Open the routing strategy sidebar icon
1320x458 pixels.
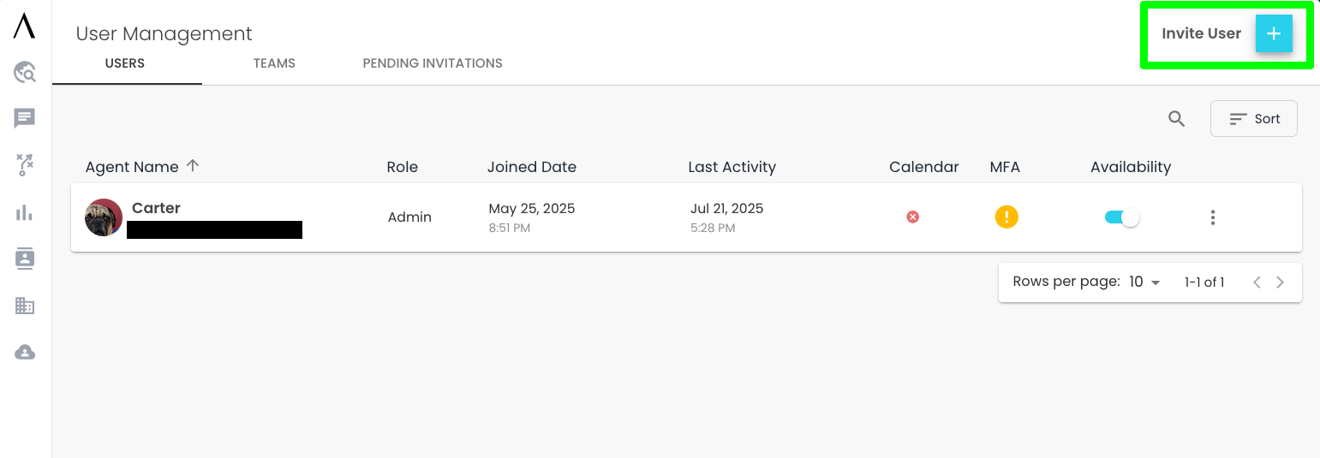pos(25,165)
